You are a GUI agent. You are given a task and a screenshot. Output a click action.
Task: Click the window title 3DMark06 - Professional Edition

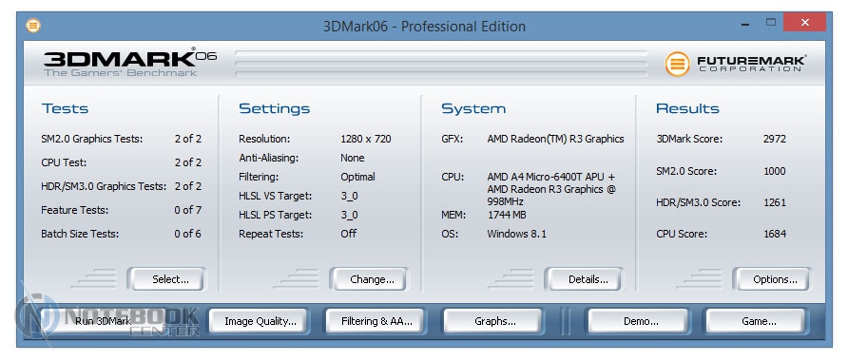tap(425, 26)
